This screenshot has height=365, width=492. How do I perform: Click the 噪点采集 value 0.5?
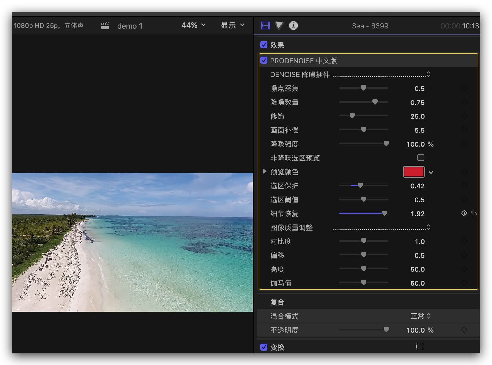419,89
